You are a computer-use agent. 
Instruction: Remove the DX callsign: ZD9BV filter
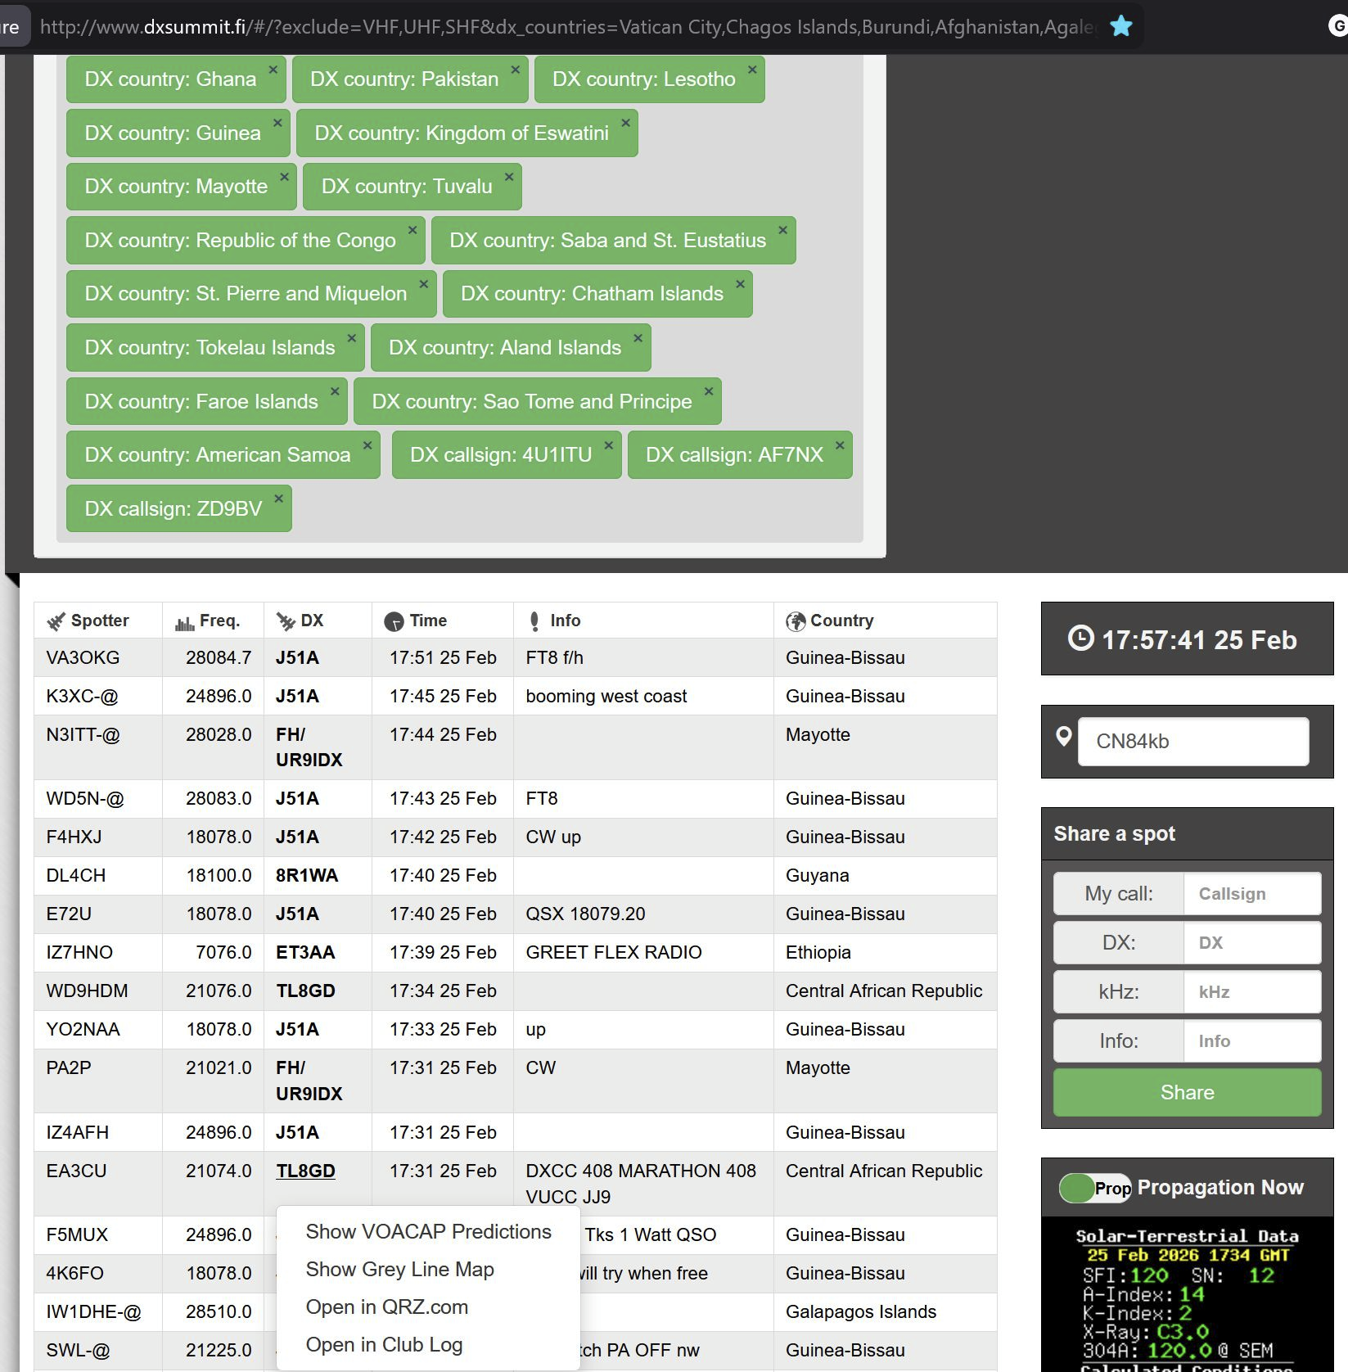278,499
